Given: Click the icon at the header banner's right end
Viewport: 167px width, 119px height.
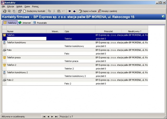Looking at the screenshot, I should (x=163, y=17).
